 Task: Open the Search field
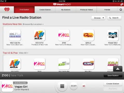[x=114, y=18]
